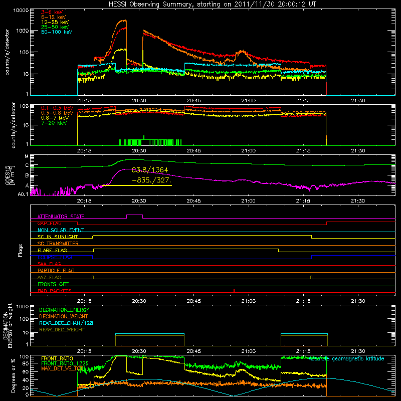Select the SAA_FLAG label
This screenshot has height=401, width=401.
point(49,264)
